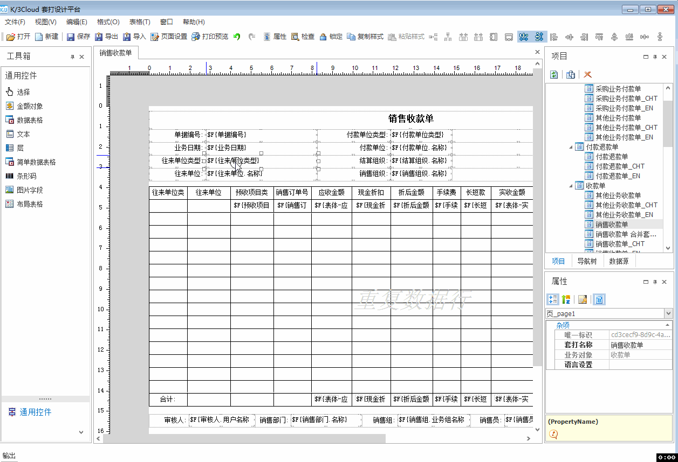Click delete (red X) icon in 项目 panel
This screenshot has width=678, height=462.
[588, 74]
